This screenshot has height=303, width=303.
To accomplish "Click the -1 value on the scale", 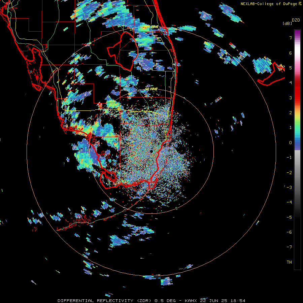I will (289, 158).
